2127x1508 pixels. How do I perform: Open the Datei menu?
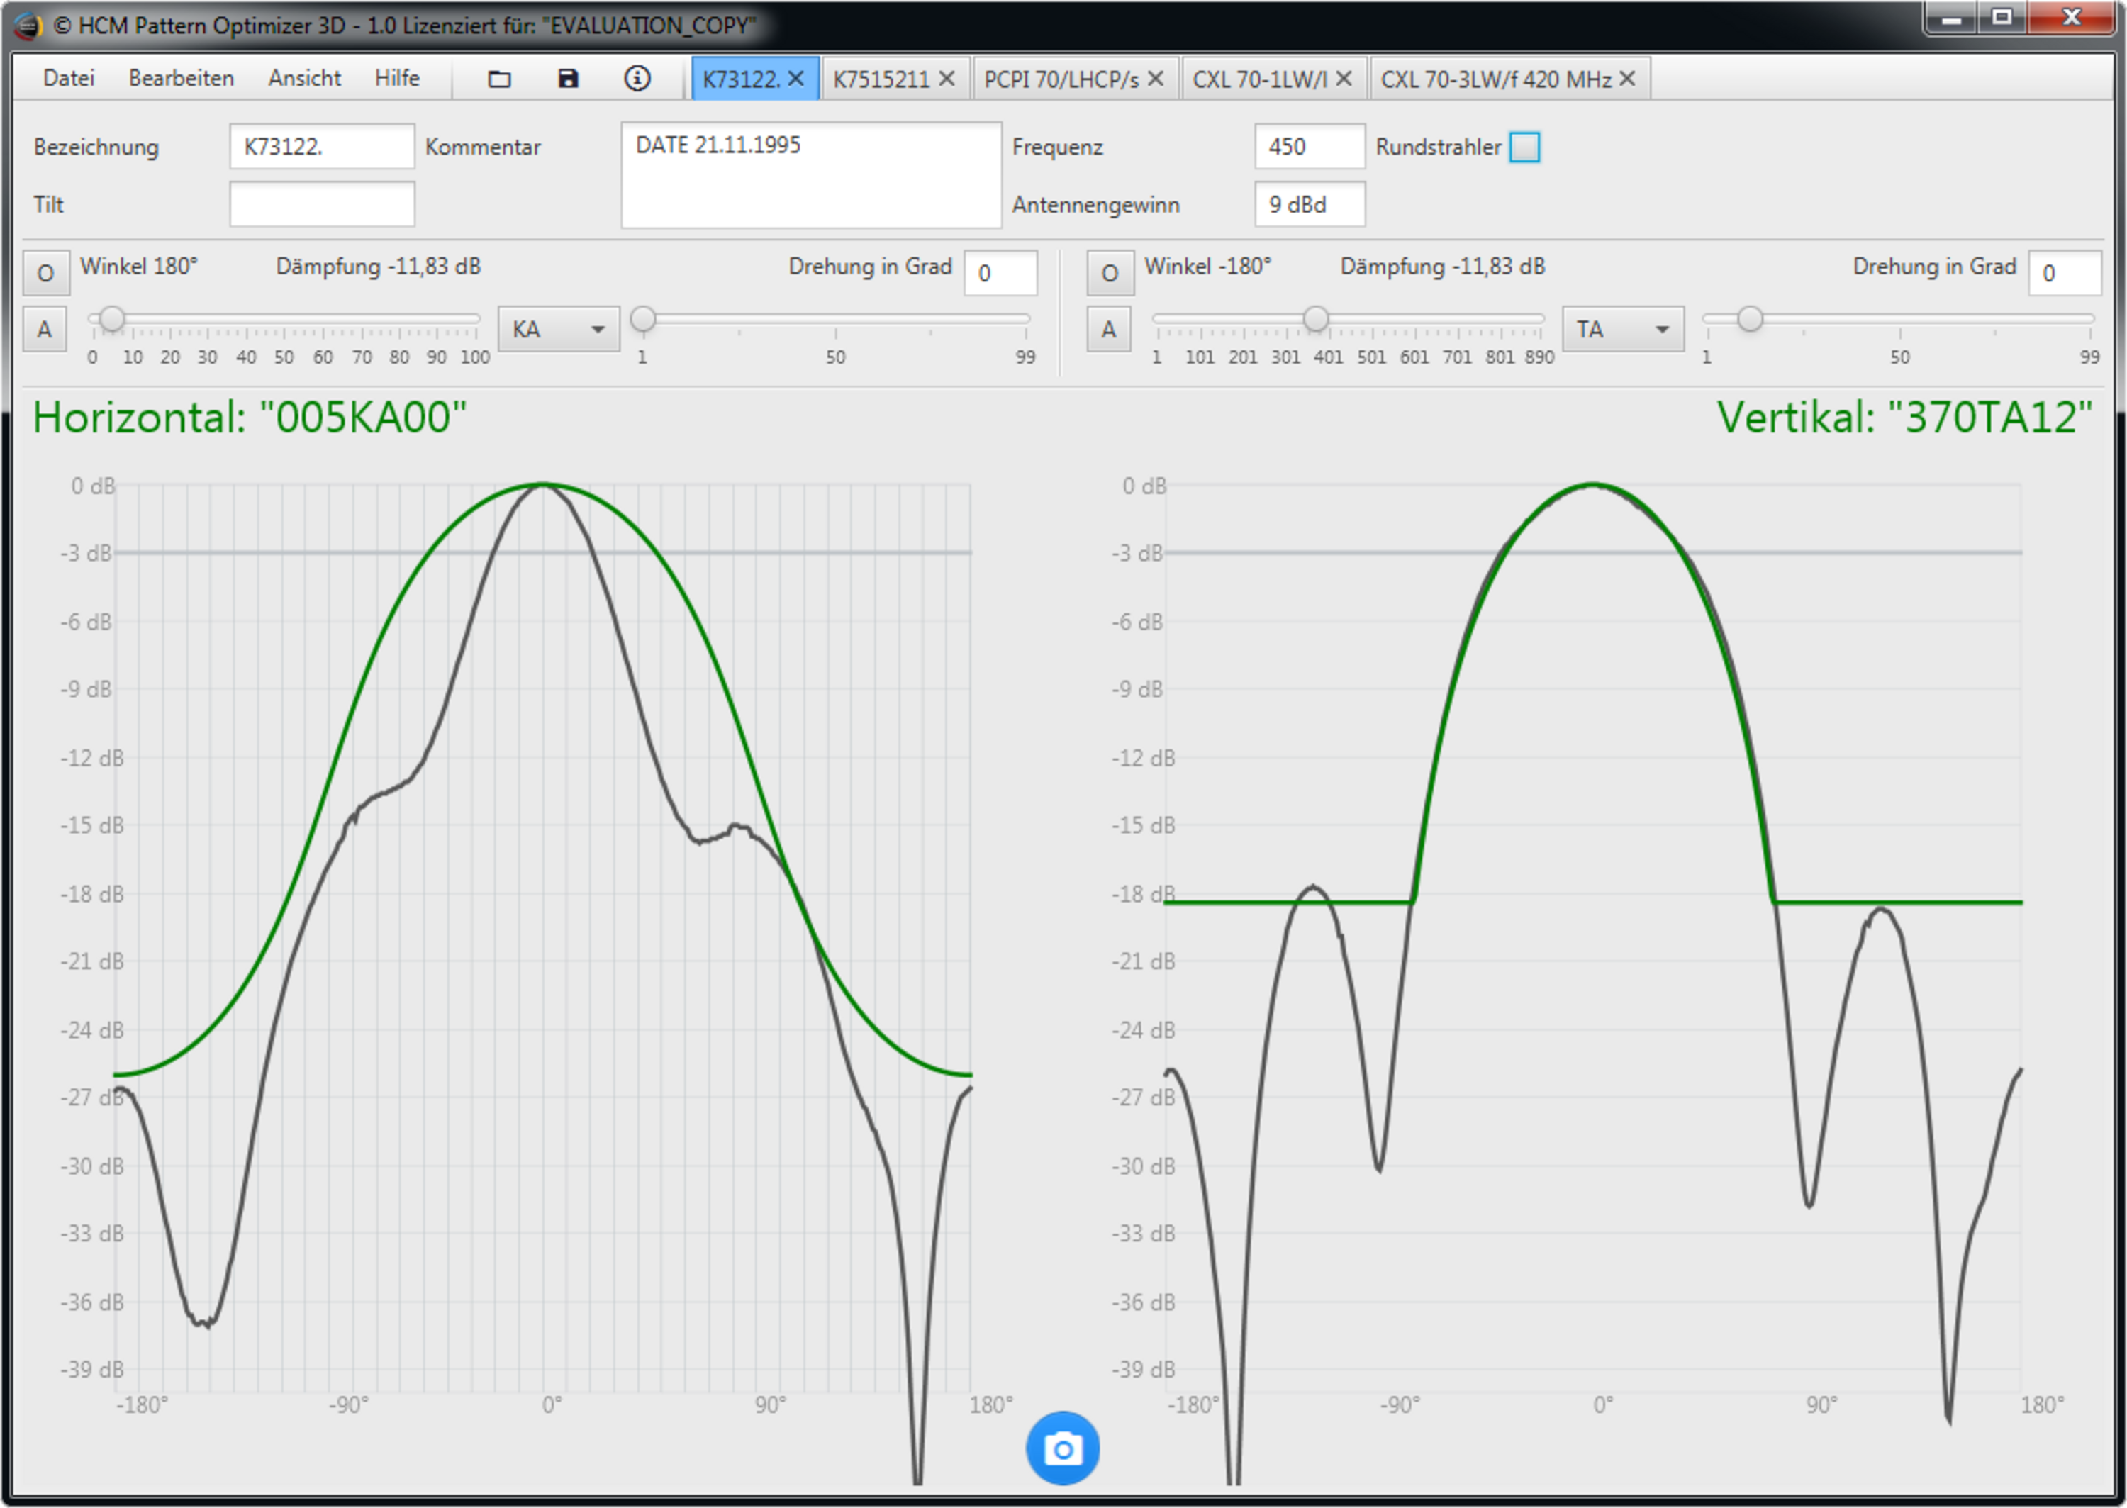click(x=69, y=78)
